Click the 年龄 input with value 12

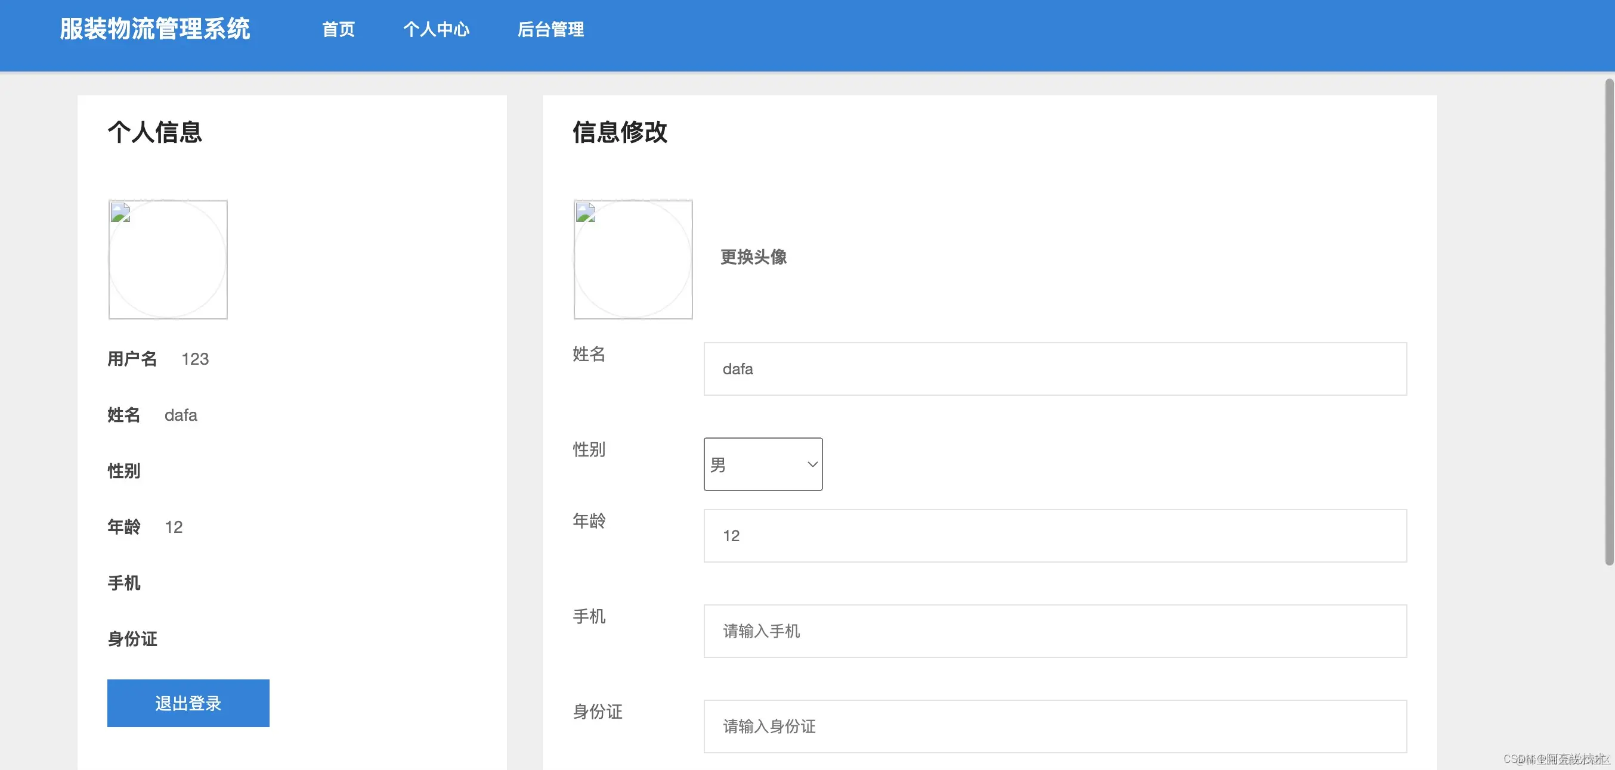tap(1054, 536)
